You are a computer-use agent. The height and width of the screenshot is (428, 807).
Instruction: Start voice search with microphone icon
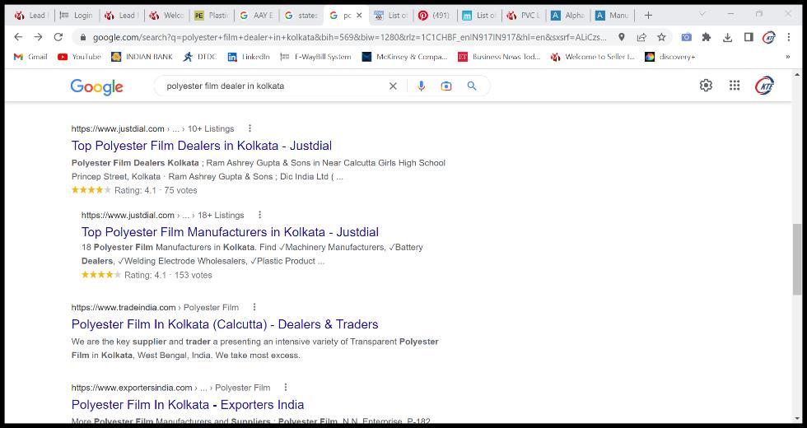point(421,86)
